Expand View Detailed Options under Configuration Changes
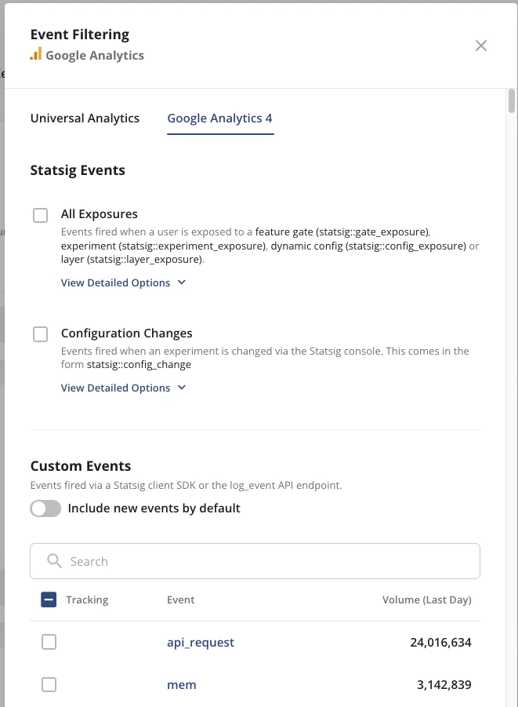This screenshot has height=707, width=518. [x=123, y=388]
